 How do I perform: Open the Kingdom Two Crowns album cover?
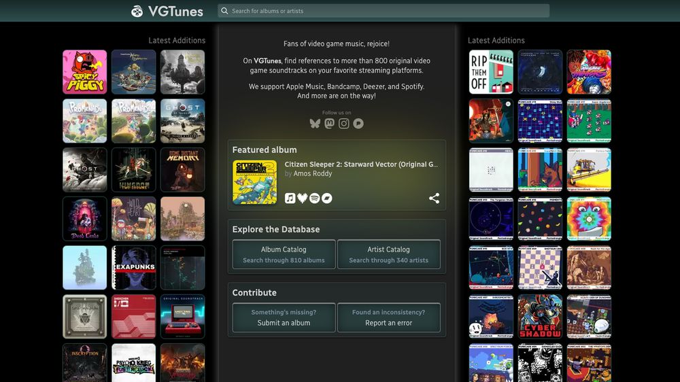click(133, 170)
